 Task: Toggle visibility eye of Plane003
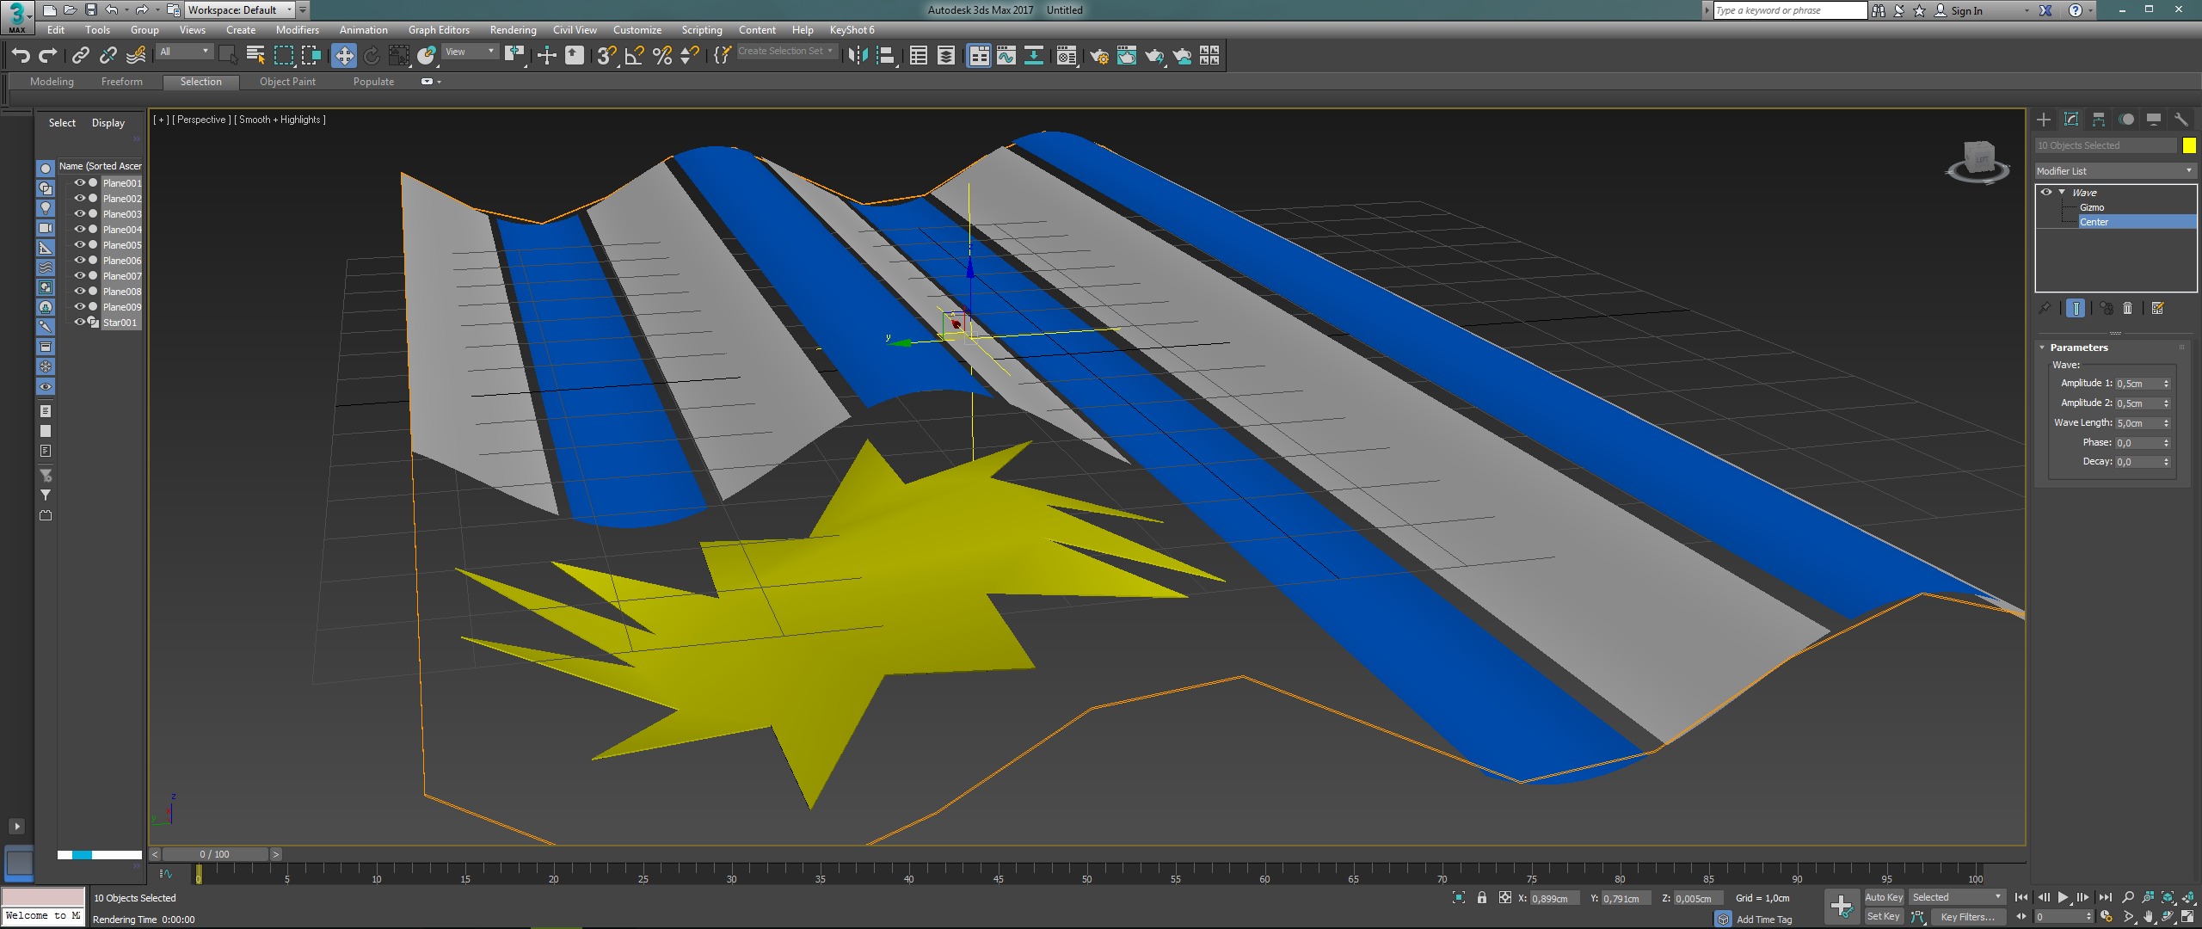pyautogui.click(x=79, y=213)
